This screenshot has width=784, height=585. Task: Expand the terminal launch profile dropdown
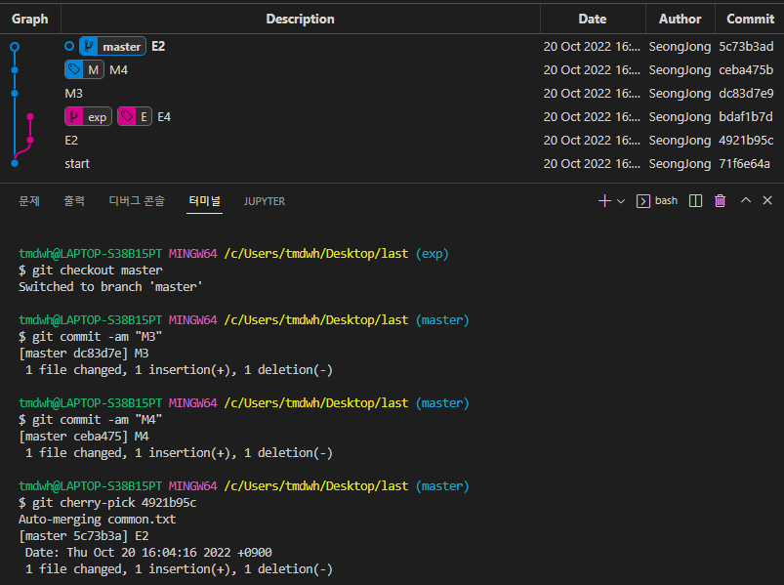[621, 201]
